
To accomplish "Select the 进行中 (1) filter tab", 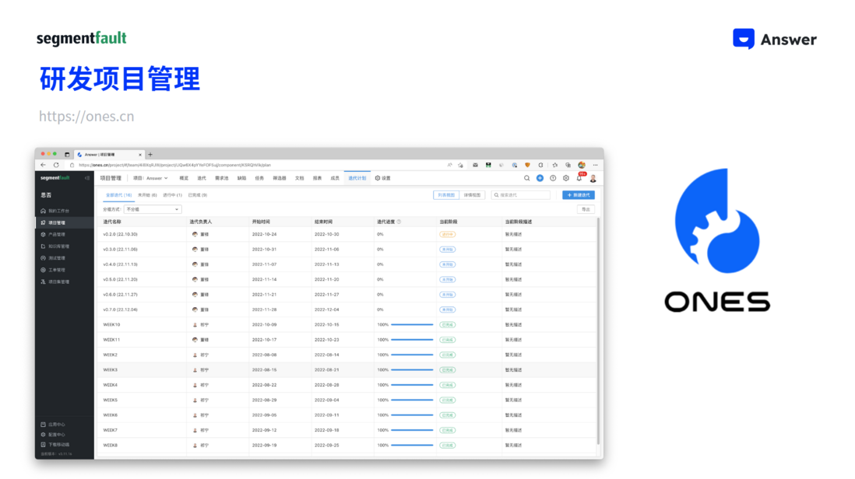I will [x=172, y=195].
